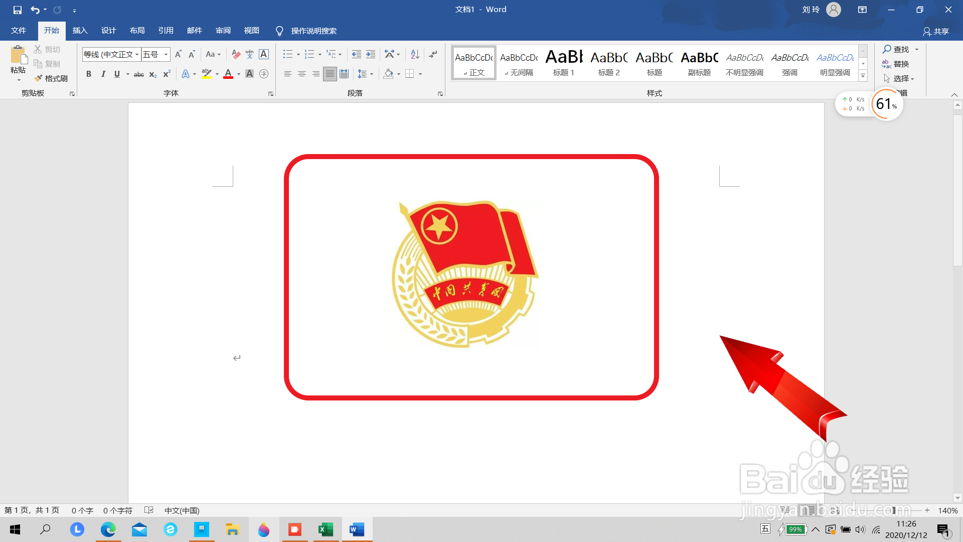The height and width of the screenshot is (542, 963).
Task: Toggle Bold formatting
Action: [x=89, y=74]
